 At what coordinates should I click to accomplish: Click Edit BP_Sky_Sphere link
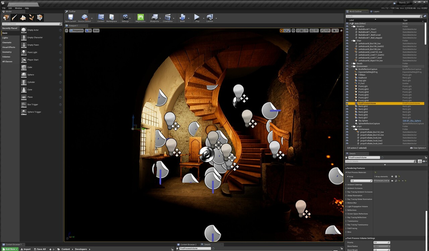tap(412, 121)
